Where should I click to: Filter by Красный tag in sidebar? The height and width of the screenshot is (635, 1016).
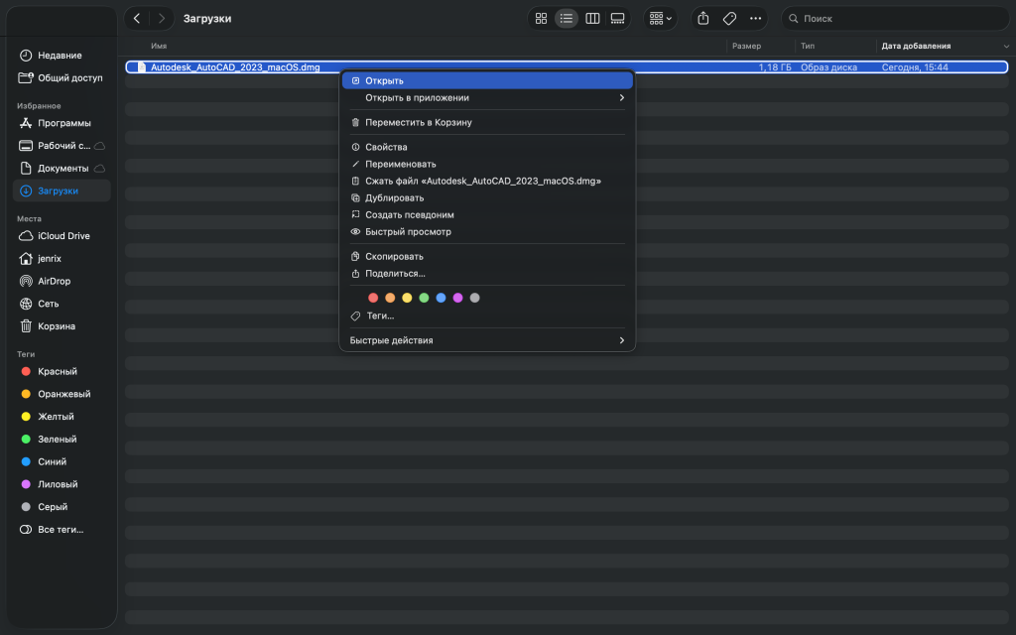[x=62, y=371]
